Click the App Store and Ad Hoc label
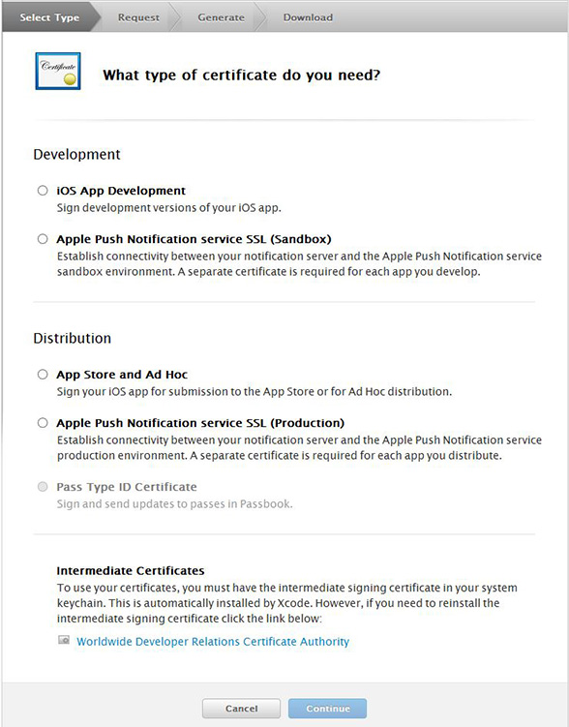 tap(122, 375)
